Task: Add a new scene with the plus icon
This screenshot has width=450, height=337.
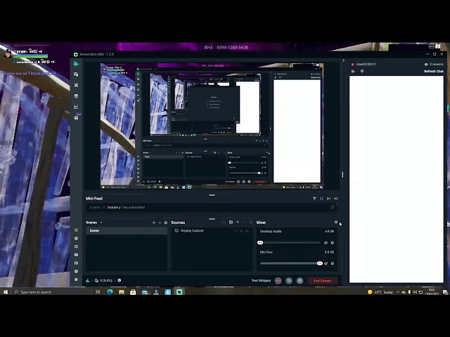Action: pyautogui.click(x=154, y=223)
